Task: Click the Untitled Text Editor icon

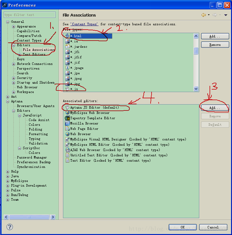Action: 67,155
